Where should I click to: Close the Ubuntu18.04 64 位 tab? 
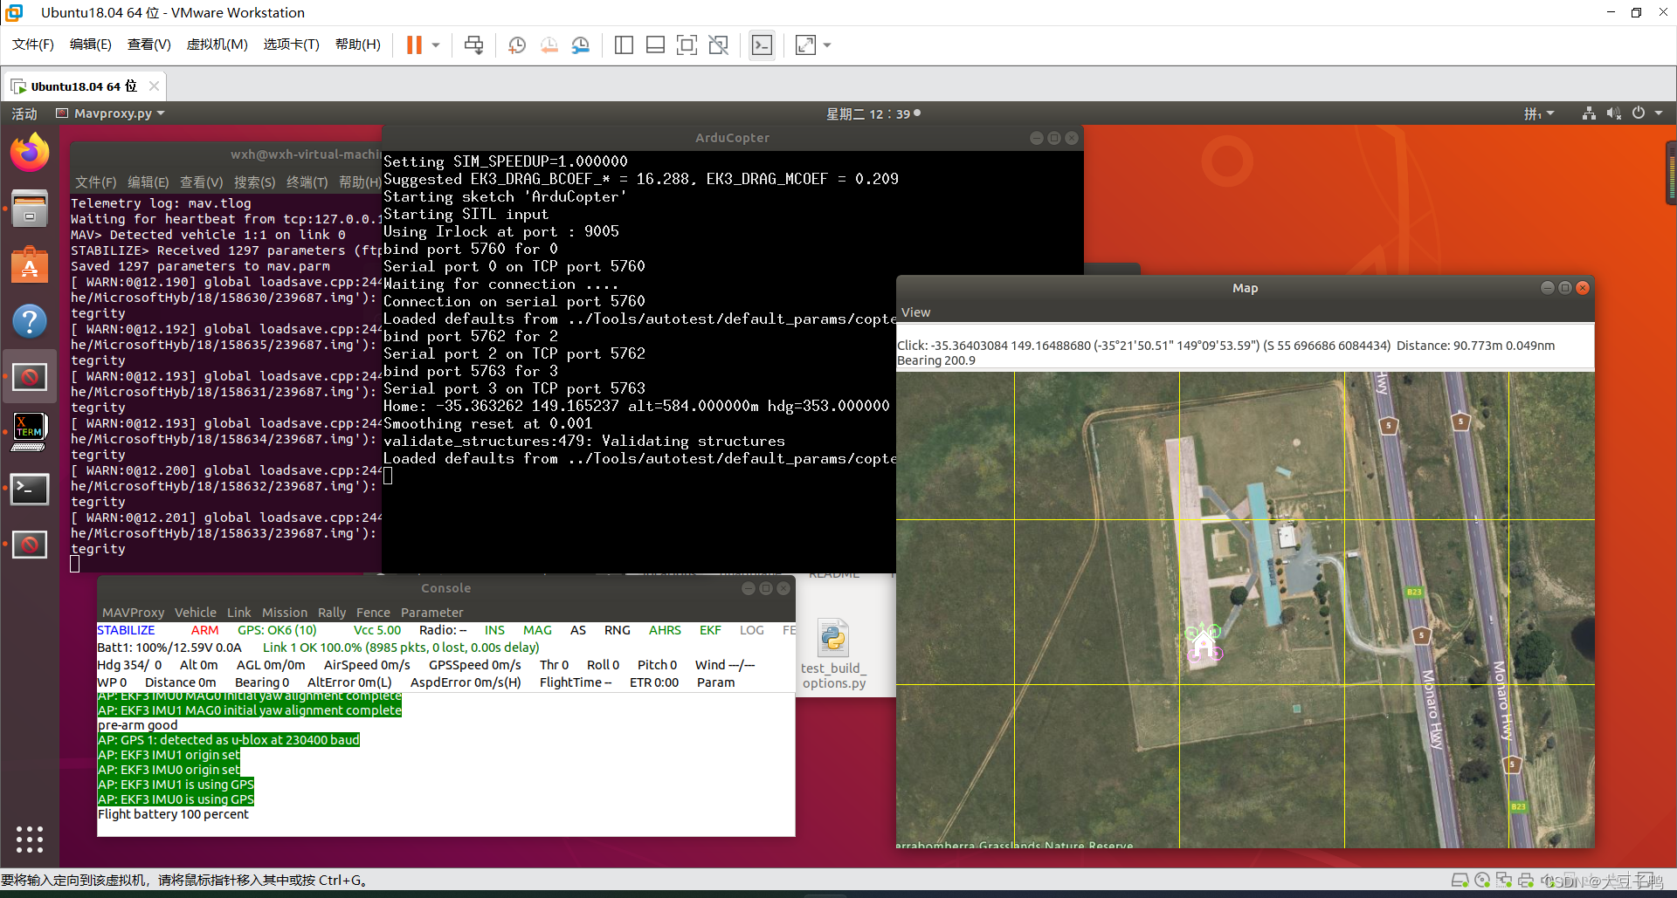pos(154,86)
